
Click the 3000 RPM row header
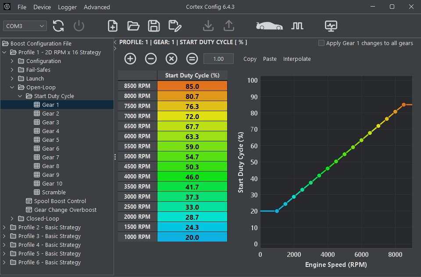click(x=137, y=196)
